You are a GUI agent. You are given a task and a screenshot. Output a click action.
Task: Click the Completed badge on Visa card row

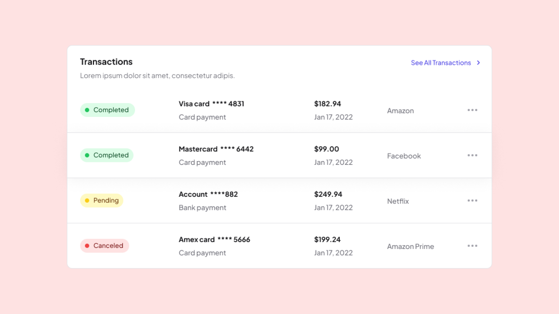(107, 110)
